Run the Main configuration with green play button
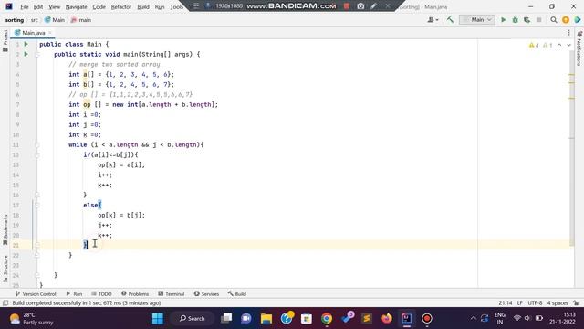The image size is (584, 329). (503, 20)
